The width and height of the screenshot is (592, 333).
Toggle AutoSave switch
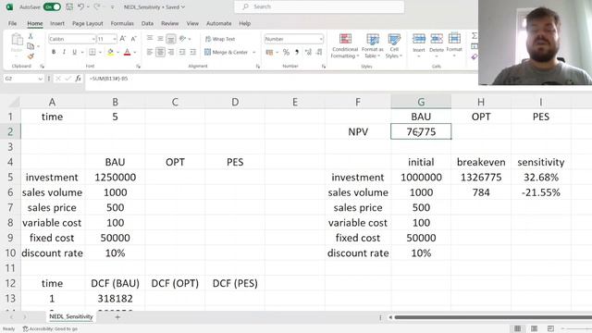(x=52, y=6)
